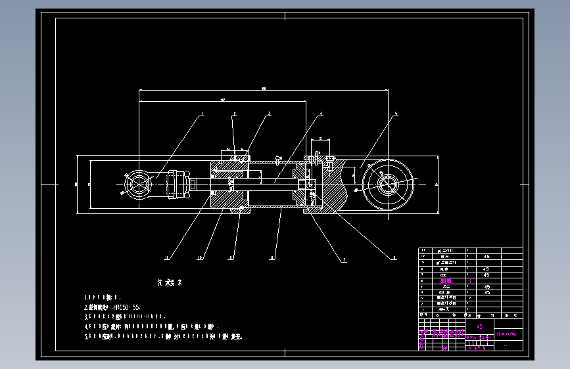Click part callout number 5 label

[396, 114]
